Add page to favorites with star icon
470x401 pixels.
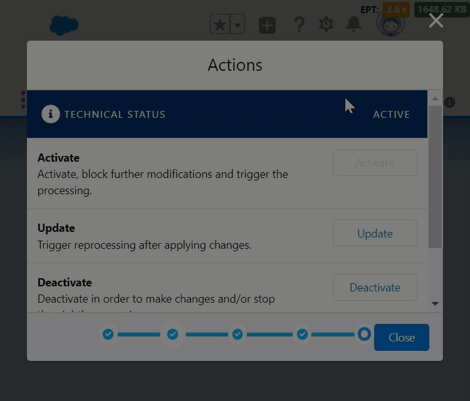pos(220,25)
